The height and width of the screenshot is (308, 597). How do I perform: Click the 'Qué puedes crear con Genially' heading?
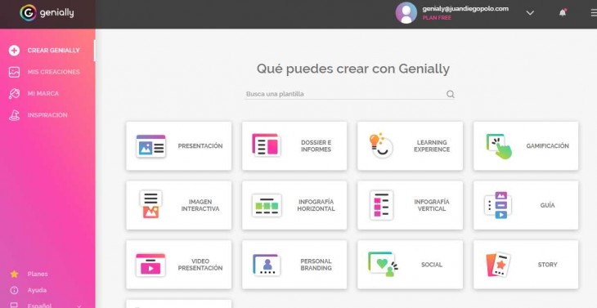(353, 69)
